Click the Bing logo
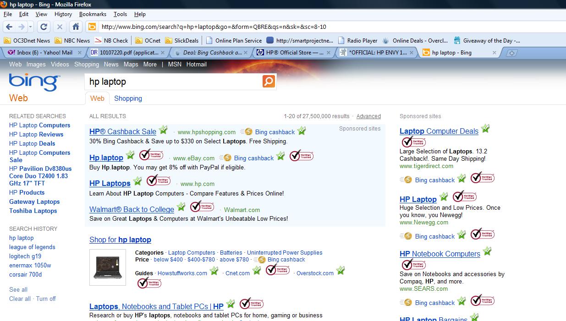The width and height of the screenshot is (566, 321). coord(34,82)
